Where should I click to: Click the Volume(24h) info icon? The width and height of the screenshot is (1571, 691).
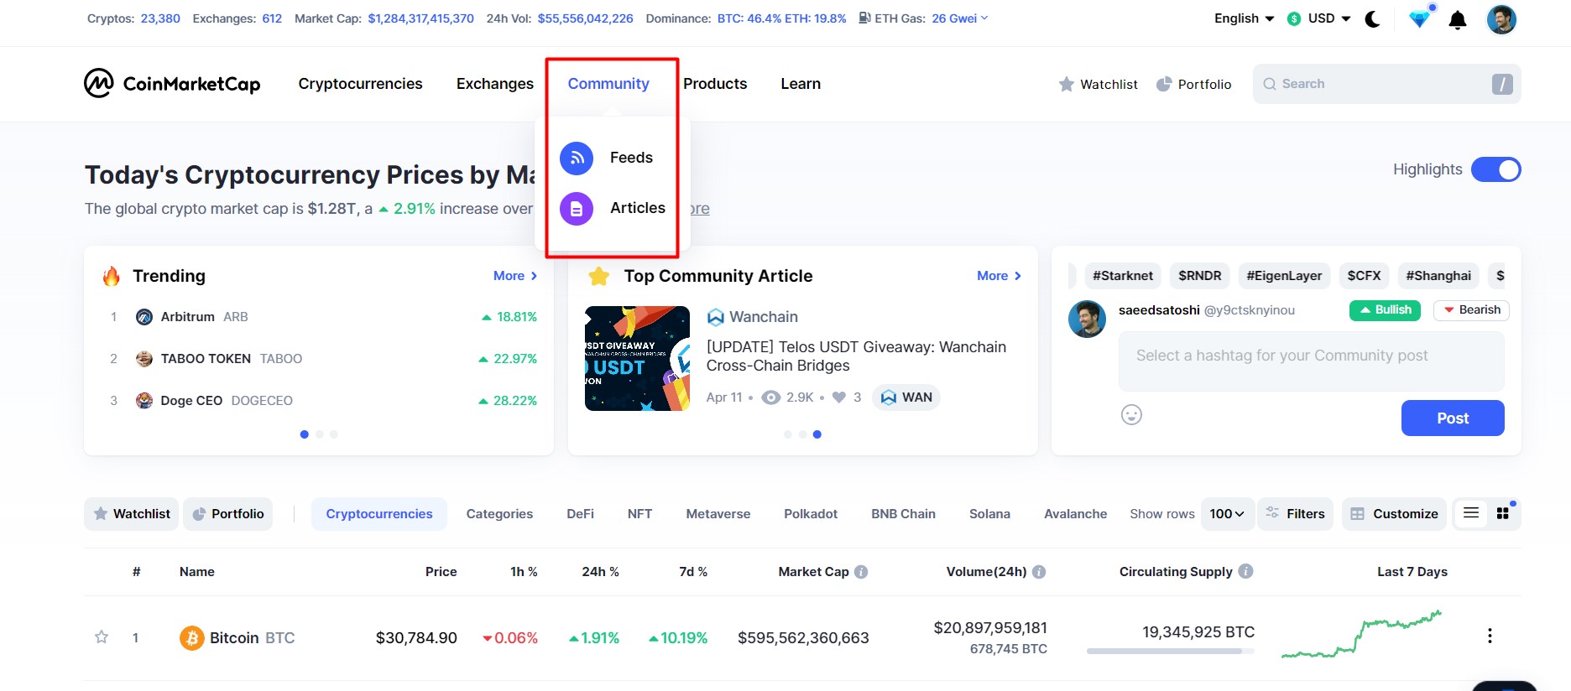click(1039, 572)
